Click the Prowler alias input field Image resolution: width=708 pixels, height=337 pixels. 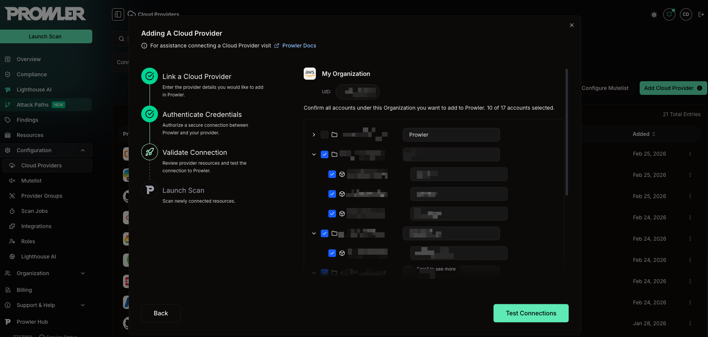451,135
